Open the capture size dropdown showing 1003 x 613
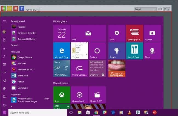 38,10
